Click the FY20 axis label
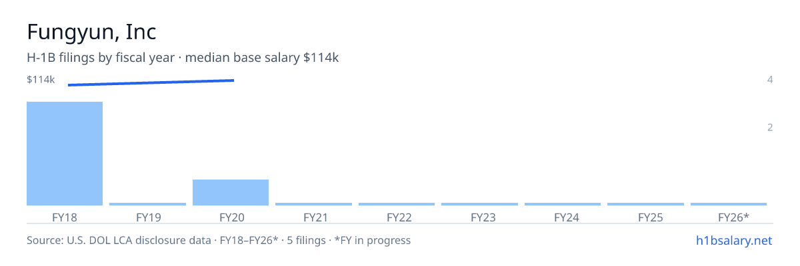The width and height of the screenshot is (800, 266). pyautogui.click(x=231, y=217)
